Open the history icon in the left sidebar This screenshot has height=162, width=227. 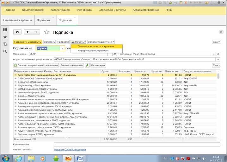5,44
